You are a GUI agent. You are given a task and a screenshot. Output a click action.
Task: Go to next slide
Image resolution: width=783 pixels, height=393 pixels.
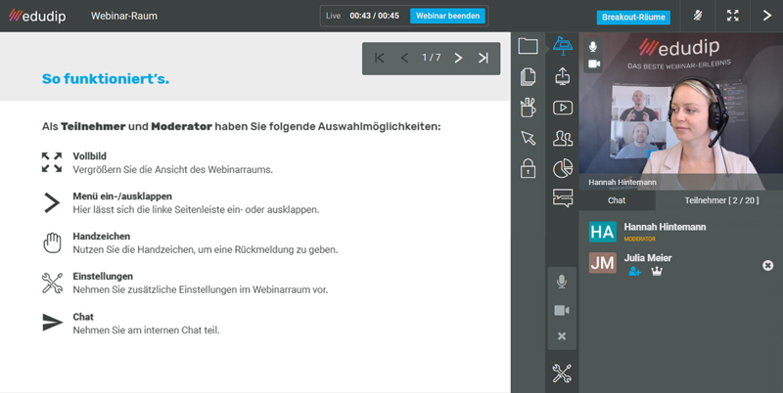tap(458, 59)
